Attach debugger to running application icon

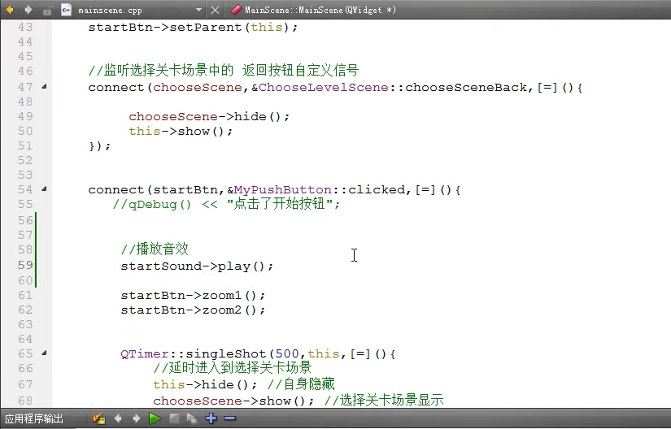[192, 418]
